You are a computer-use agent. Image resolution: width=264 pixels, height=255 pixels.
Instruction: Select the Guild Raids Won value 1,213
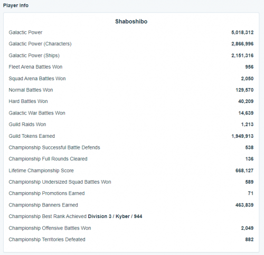pos(247,125)
